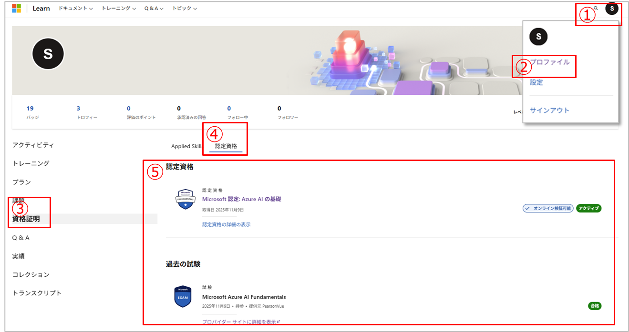Open 実績 in the sidebar
Viewport: 629px width, 332px height.
pos(19,256)
